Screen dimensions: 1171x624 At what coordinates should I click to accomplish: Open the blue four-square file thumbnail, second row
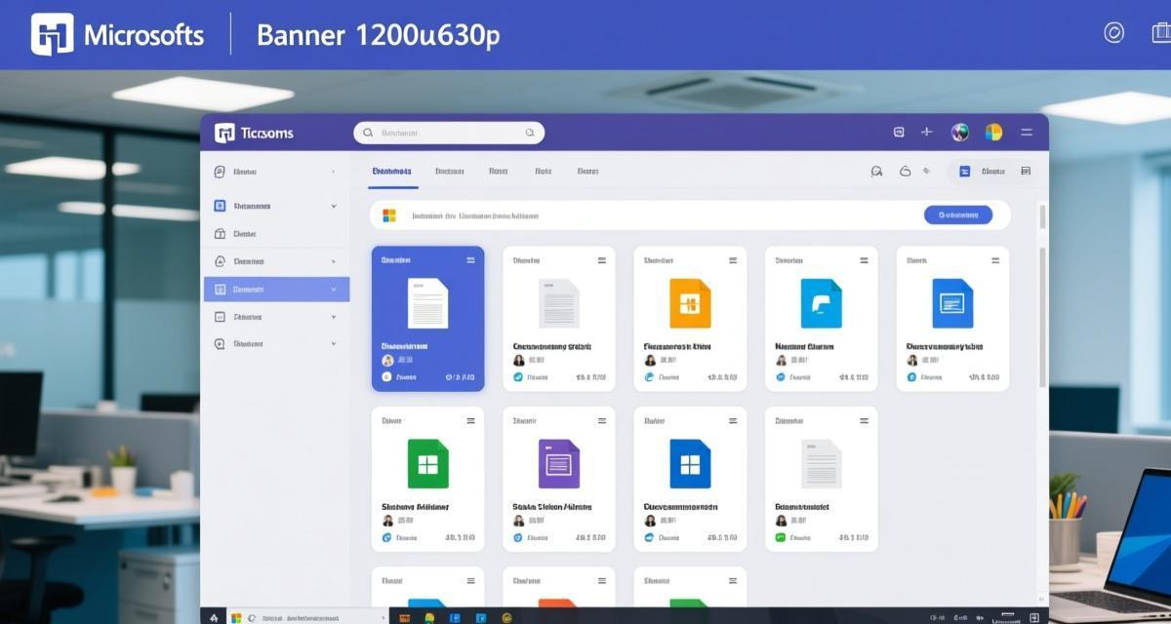tap(690, 464)
